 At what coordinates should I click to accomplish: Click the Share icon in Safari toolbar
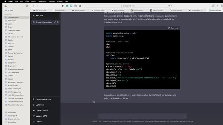[x=213, y=6]
